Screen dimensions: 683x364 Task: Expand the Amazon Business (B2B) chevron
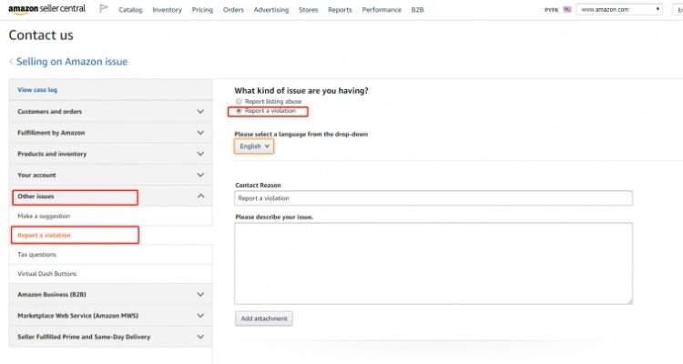[200, 294]
